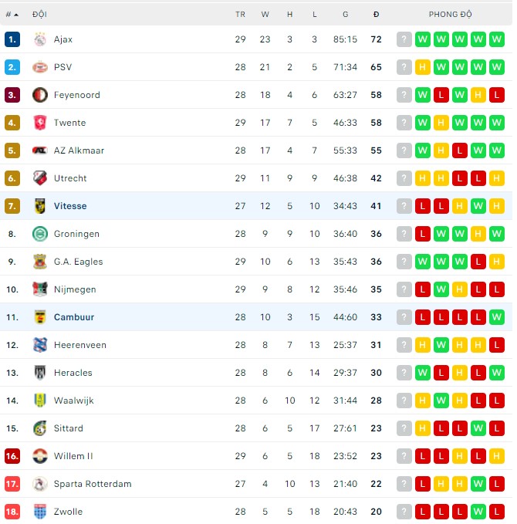Click the Zwolle team crest
This screenshot has width=517, height=524.
[x=40, y=512]
